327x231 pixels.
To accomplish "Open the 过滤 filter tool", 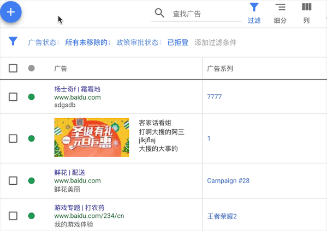I will pyautogui.click(x=254, y=13).
